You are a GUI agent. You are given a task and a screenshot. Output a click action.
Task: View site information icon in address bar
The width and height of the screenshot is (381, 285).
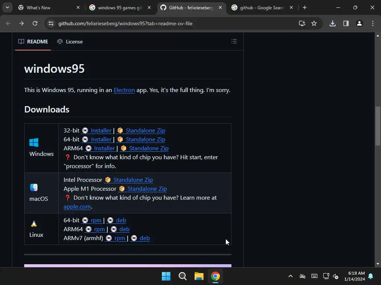pyautogui.click(x=51, y=23)
